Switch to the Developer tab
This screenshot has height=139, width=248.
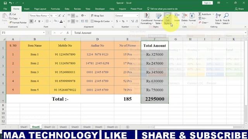100,9
